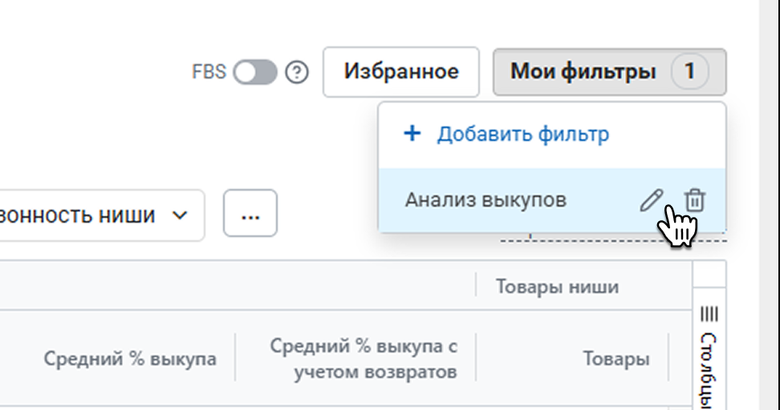Collapse the Мои фильтры dropdown button

pos(609,72)
